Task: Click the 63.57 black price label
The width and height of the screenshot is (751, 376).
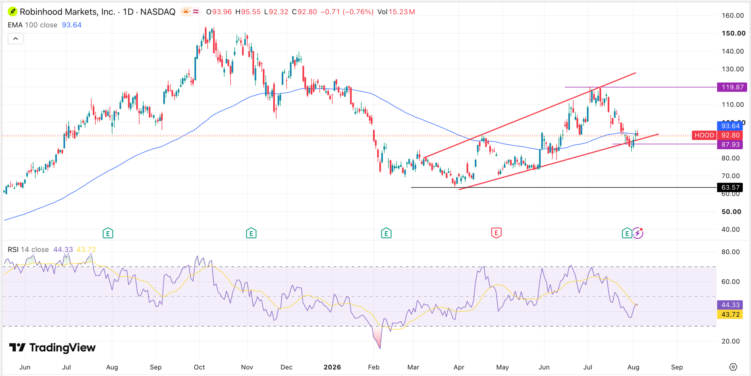Action: [x=730, y=187]
